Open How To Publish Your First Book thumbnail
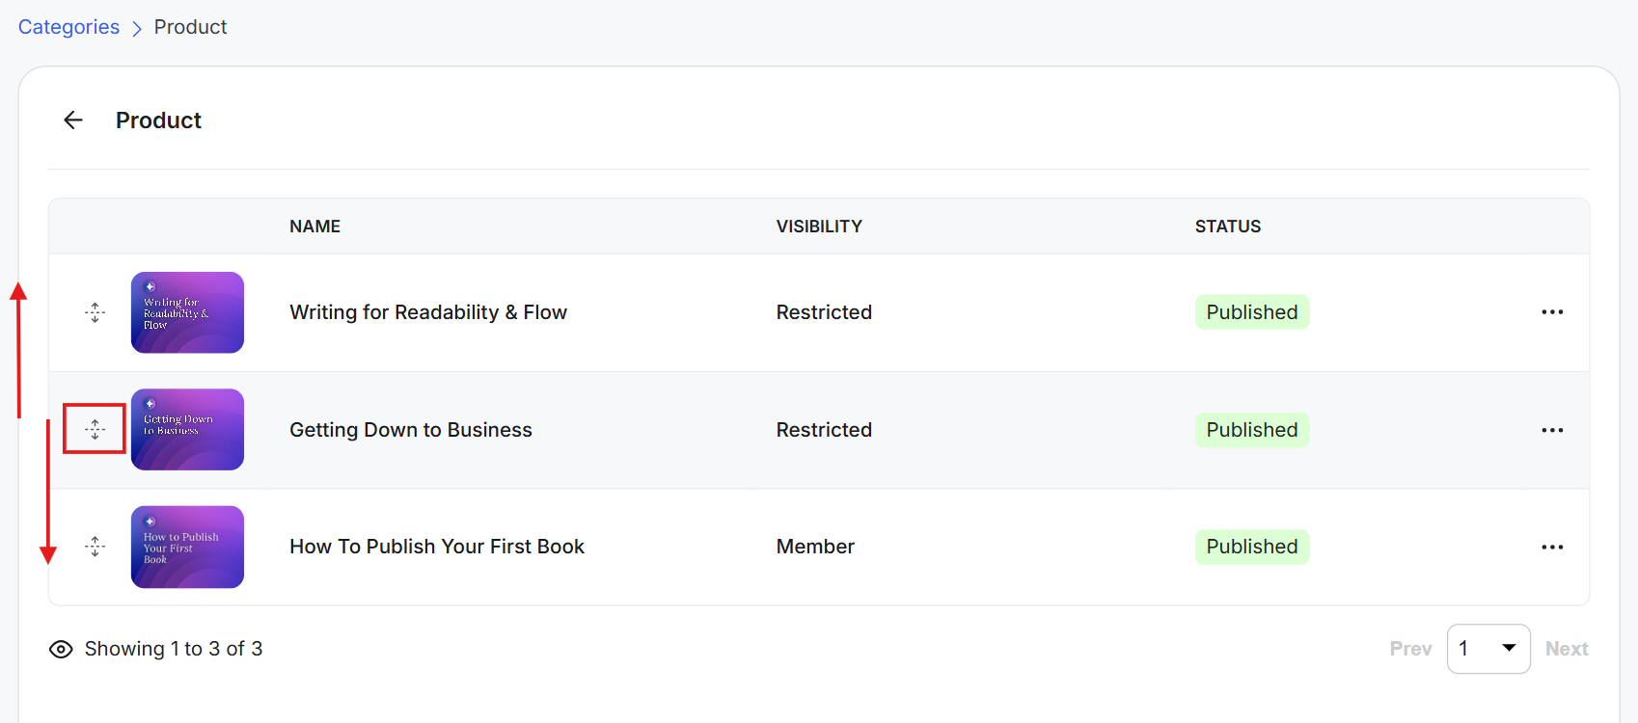Screen dimensions: 1638x723 (x=187, y=547)
